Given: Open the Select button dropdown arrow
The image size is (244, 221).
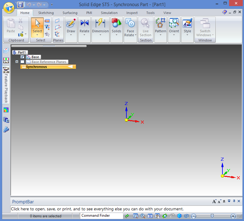Looking at the screenshot, I should click(37, 35).
